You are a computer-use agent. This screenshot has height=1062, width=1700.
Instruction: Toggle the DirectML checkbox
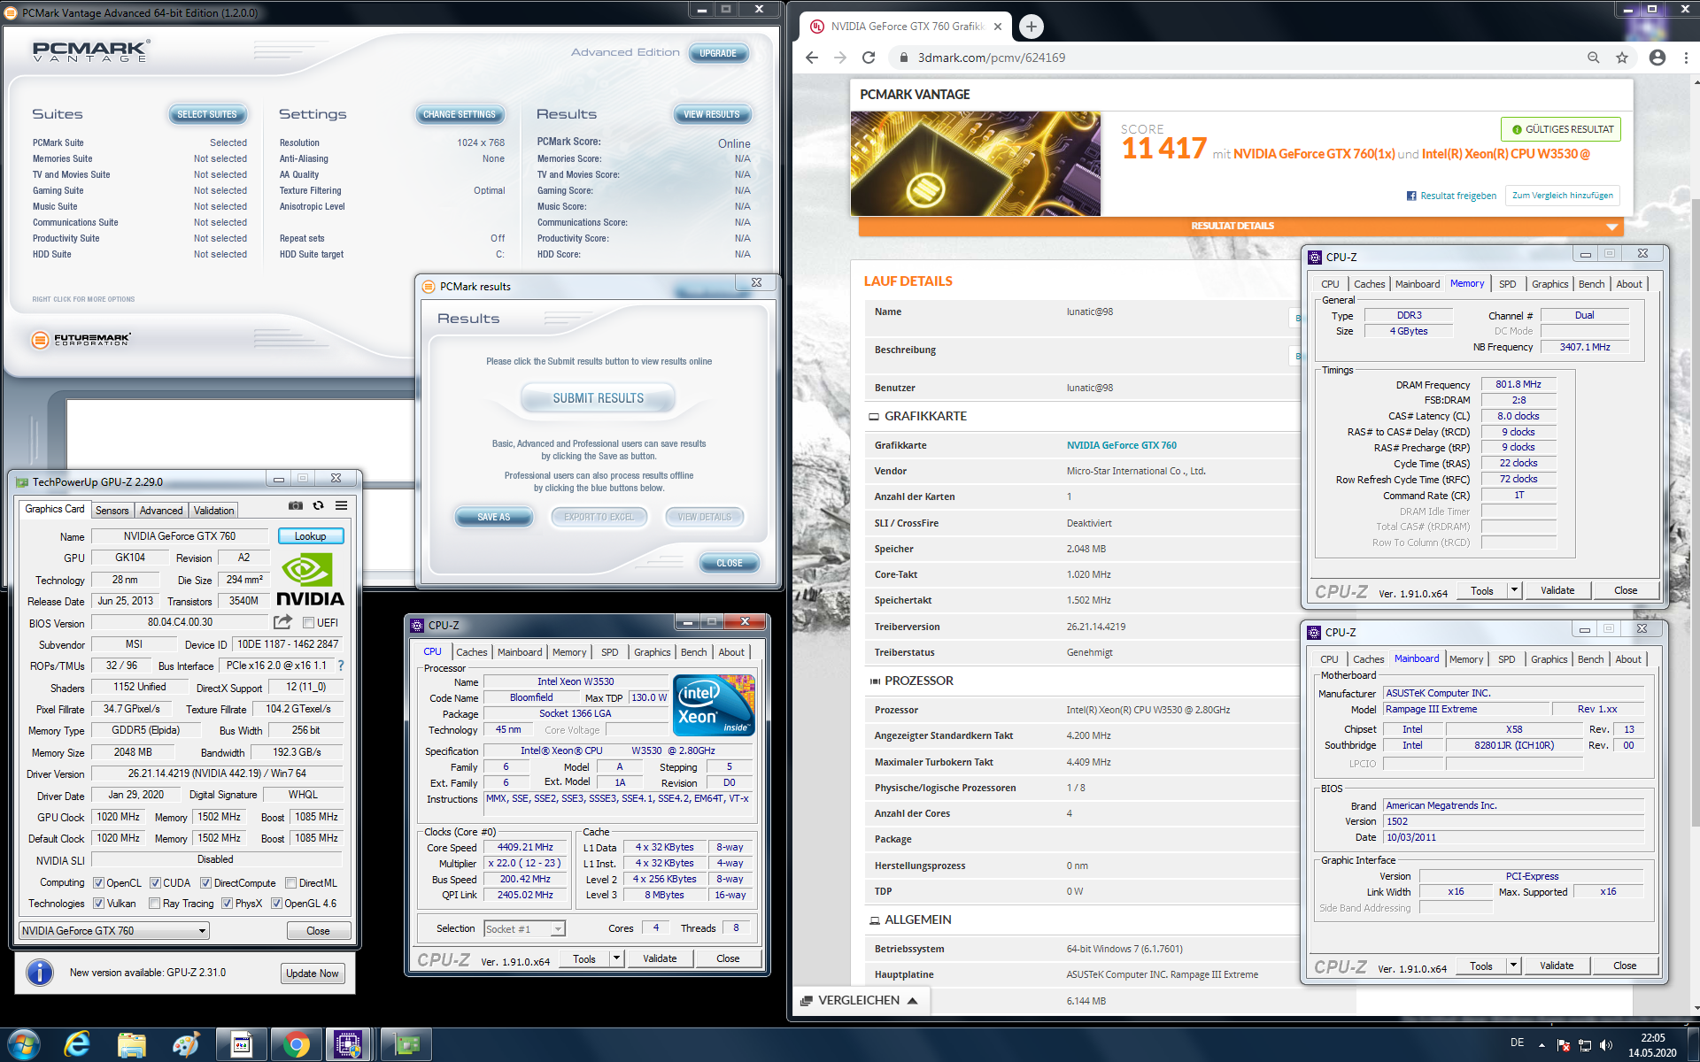(x=290, y=883)
